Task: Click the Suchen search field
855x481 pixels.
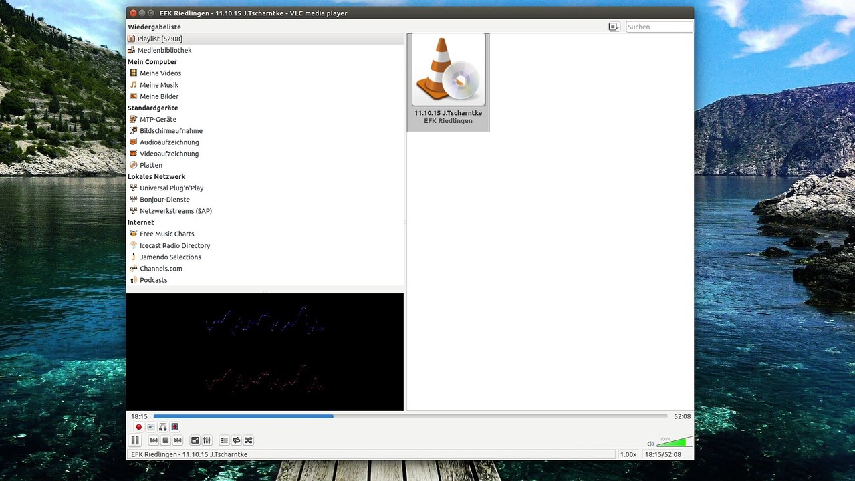Action: click(x=659, y=27)
